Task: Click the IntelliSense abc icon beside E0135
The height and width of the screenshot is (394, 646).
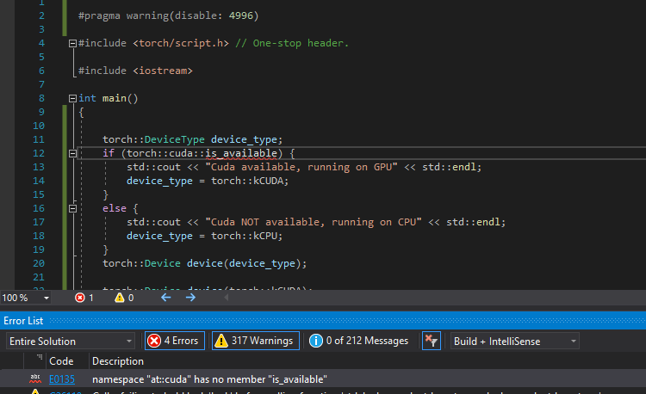Action: pyautogui.click(x=35, y=379)
